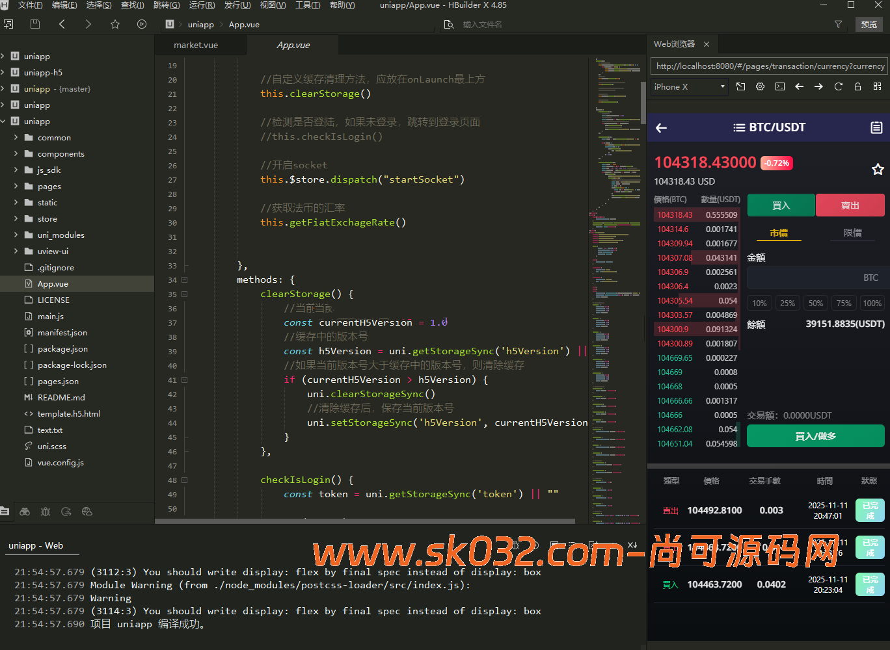Image resolution: width=890 pixels, height=650 pixels.
Task: Open browser devtools console icon
Action: point(779,86)
